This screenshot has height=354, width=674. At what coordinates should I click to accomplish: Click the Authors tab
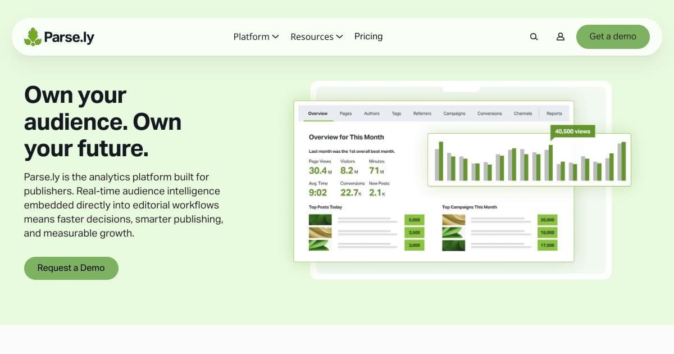371,113
